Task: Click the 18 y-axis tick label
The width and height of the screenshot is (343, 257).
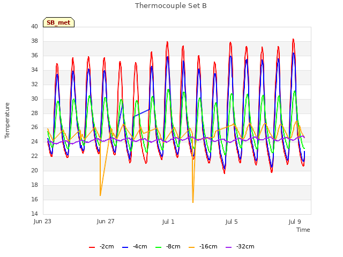Action: (34, 185)
